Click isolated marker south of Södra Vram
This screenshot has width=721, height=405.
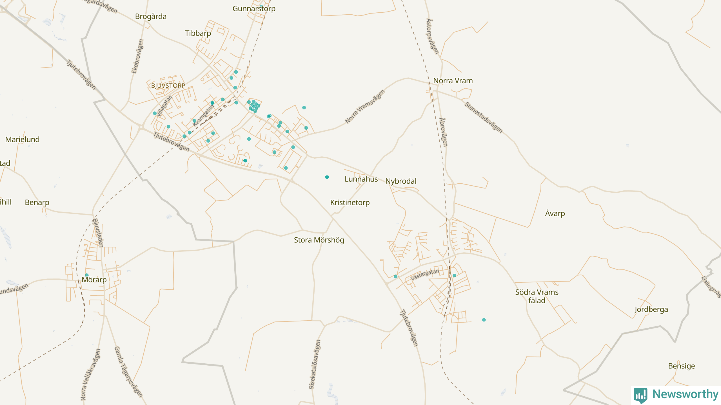[x=484, y=320]
